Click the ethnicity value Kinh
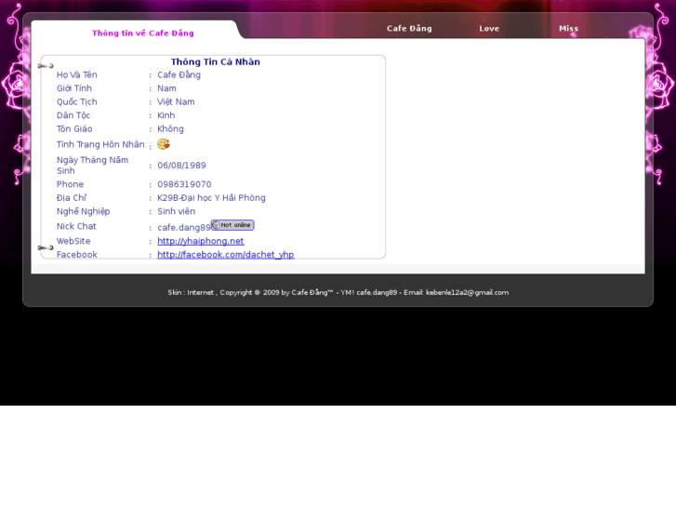The width and height of the screenshot is (676, 507). [x=166, y=115]
